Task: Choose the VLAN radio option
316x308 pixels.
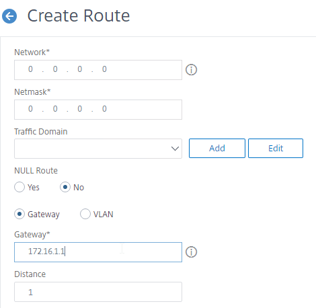Action: (85, 214)
